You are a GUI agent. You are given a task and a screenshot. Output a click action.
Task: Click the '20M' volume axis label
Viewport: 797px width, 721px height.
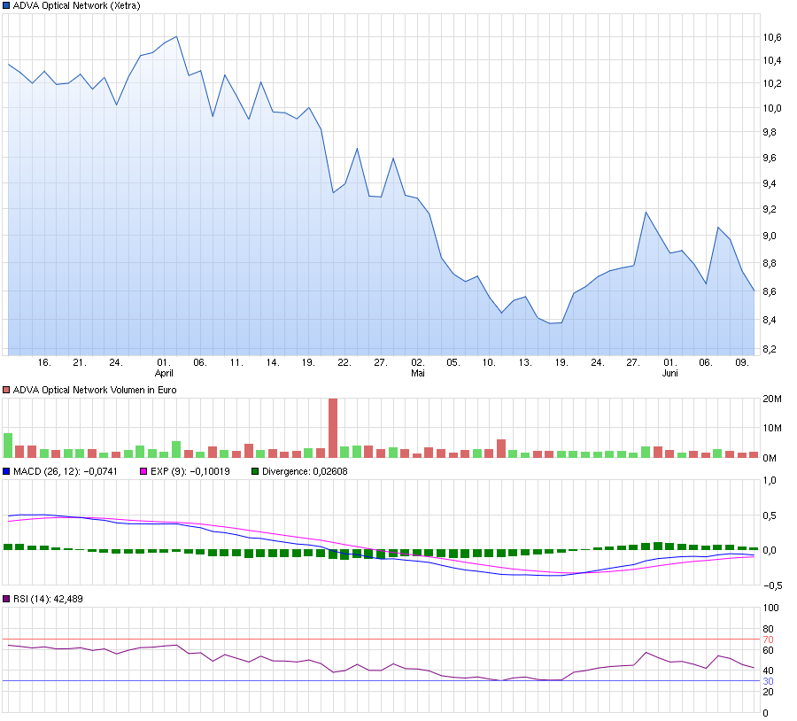pos(772,399)
